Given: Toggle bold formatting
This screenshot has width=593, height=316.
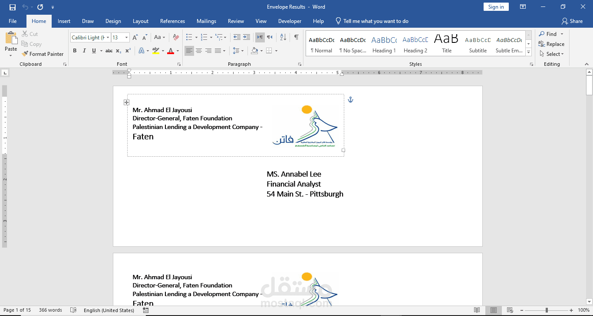Looking at the screenshot, I should [x=75, y=51].
